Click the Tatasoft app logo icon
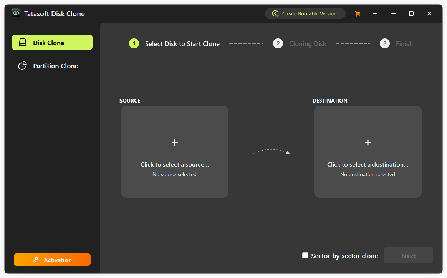This screenshot has height=278, width=447. click(16, 13)
